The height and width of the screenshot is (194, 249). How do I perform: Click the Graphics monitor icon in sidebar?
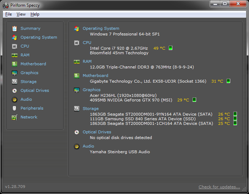[15, 73]
